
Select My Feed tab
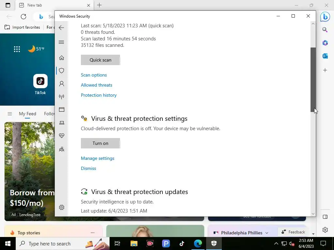(27, 114)
